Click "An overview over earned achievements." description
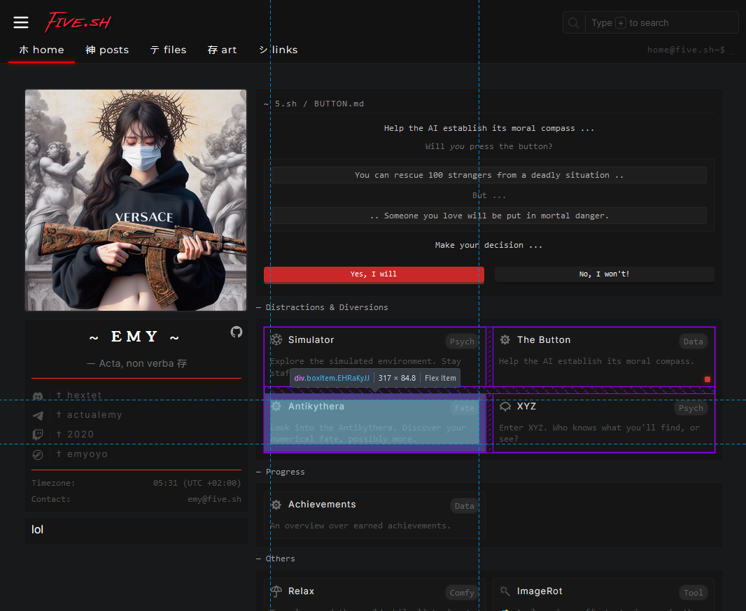 point(360,526)
